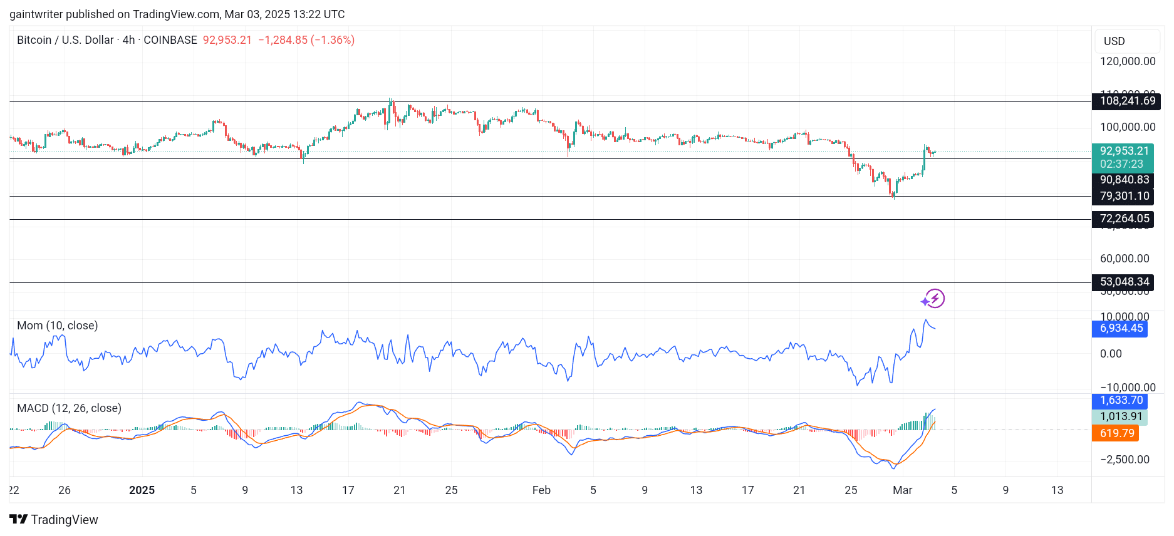Click the USD currency selector
The image size is (1174, 536).
(1128, 41)
